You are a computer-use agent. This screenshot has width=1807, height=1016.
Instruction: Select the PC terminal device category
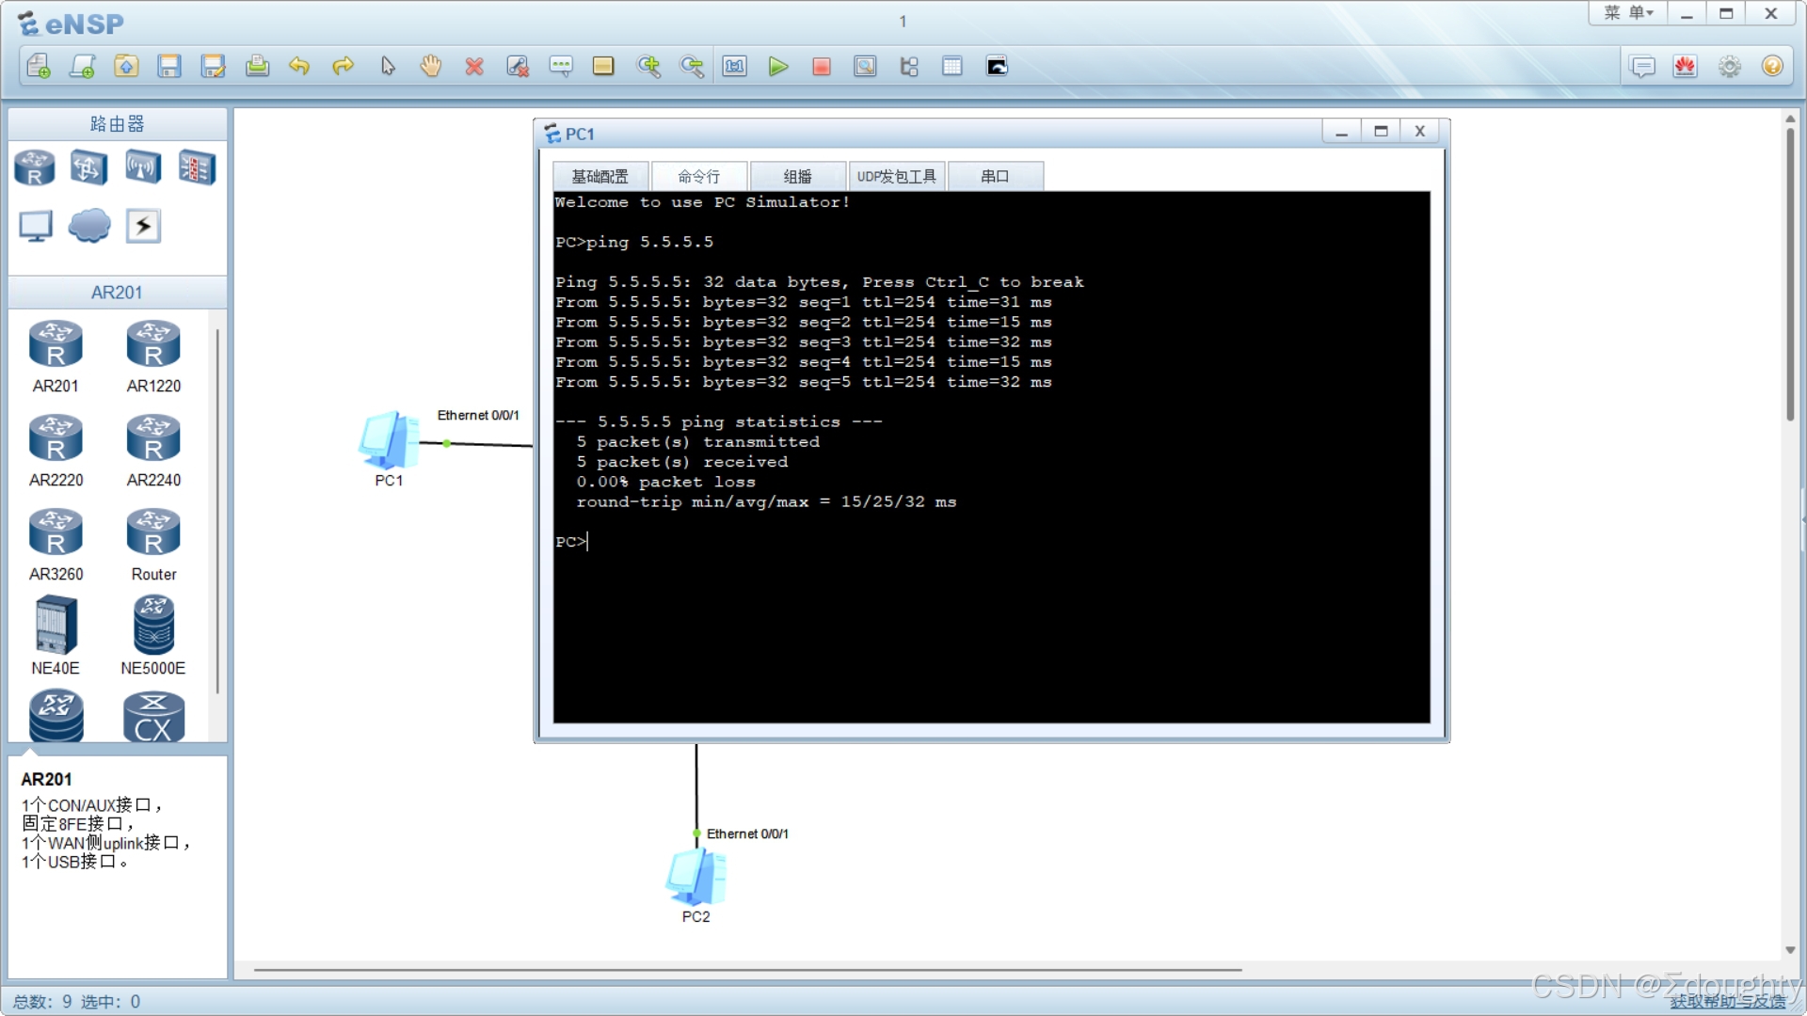(x=36, y=226)
